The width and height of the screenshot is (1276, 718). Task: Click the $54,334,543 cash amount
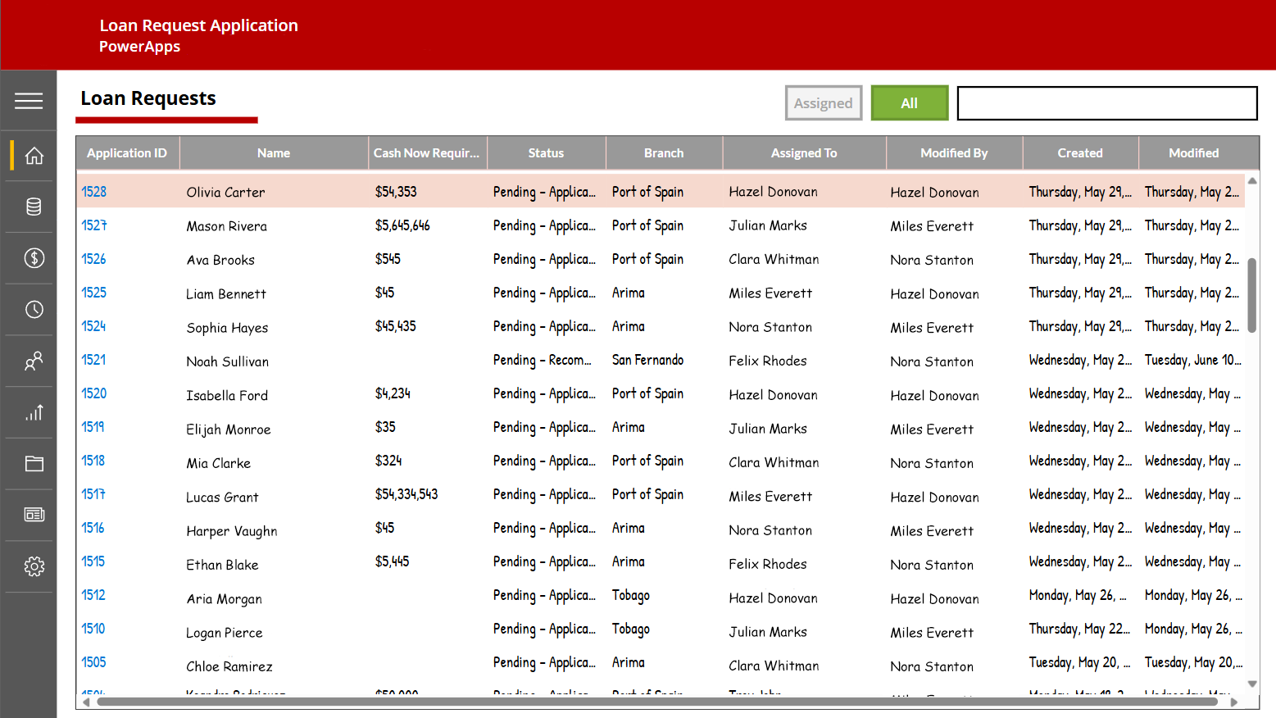406,494
